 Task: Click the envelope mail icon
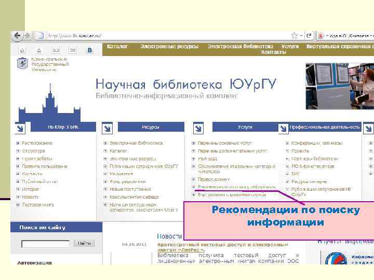coord(56,50)
